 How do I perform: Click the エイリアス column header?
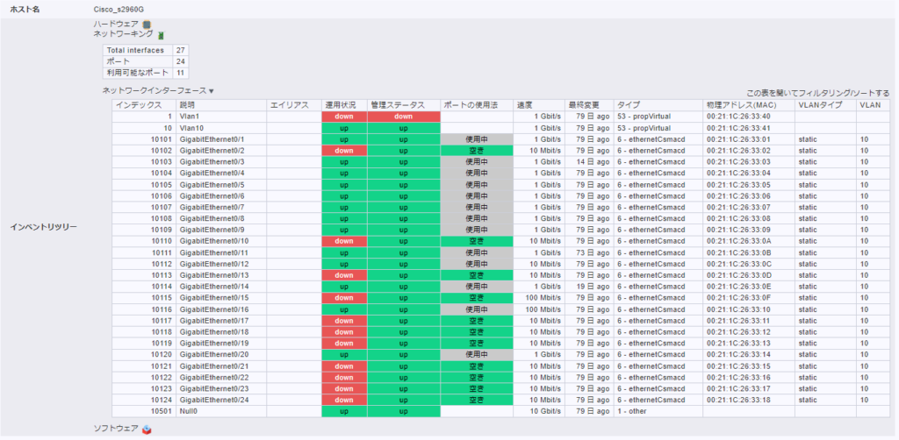[294, 105]
